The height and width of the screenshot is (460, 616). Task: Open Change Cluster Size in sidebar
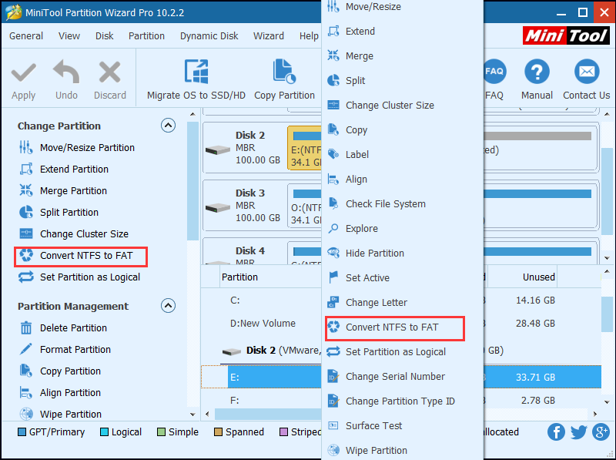point(74,234)
